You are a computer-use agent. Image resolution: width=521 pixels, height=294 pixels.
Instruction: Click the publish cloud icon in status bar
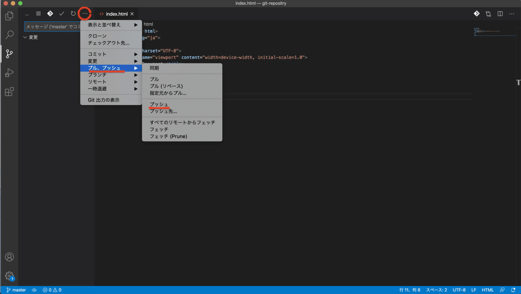pyautogui.click(x=34, y=290)
